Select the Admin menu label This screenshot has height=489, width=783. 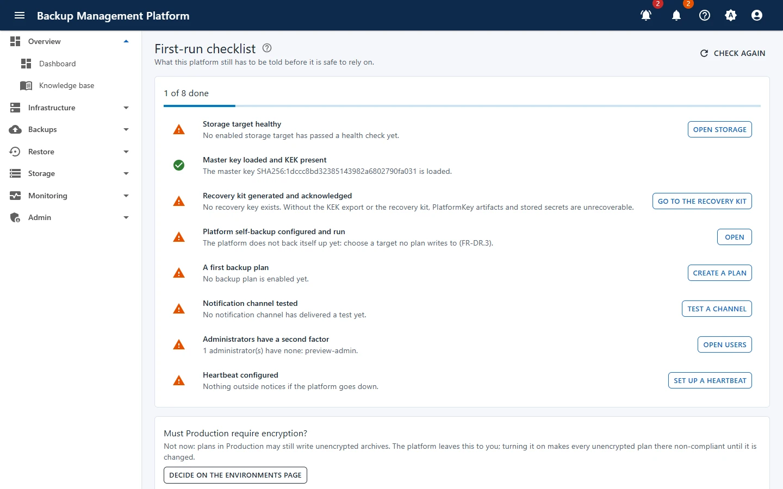40,217
